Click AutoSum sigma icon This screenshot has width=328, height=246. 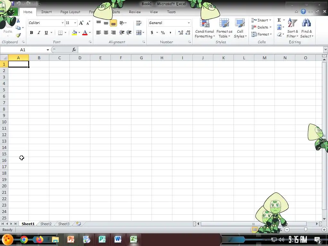coord(279,20)
